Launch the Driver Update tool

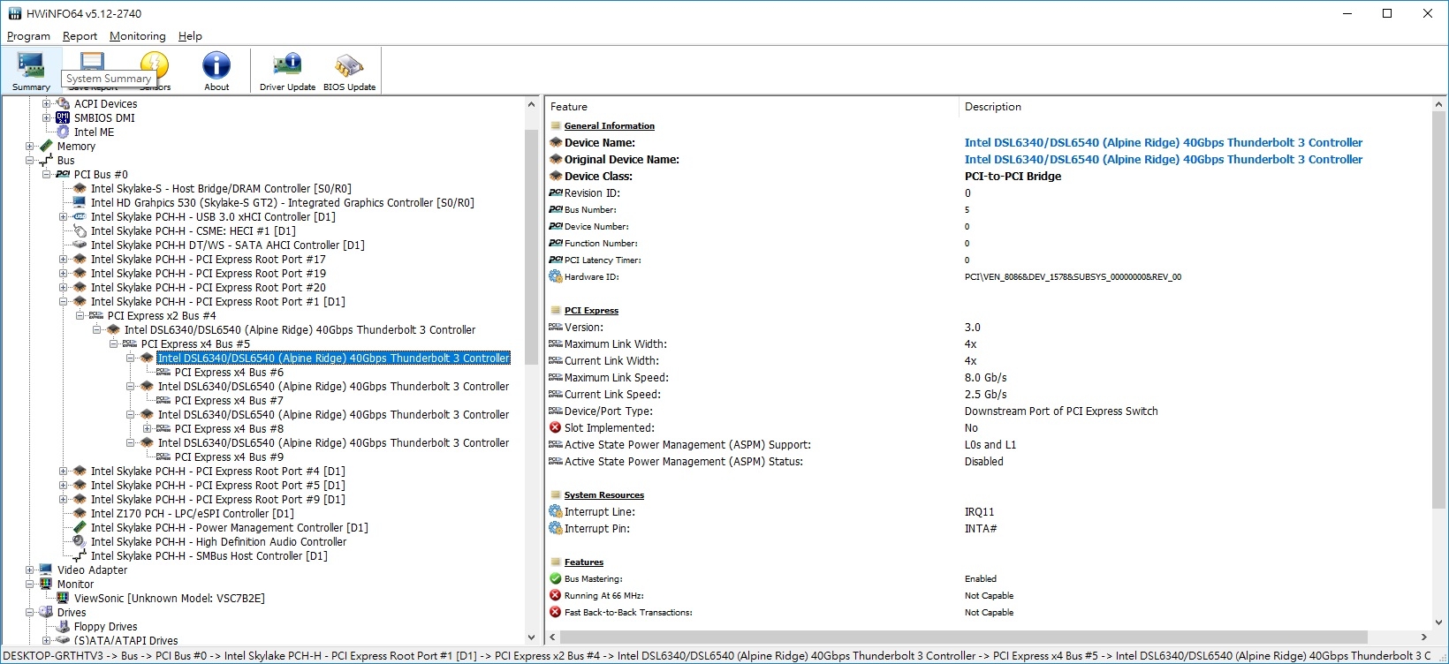point(287,71)
